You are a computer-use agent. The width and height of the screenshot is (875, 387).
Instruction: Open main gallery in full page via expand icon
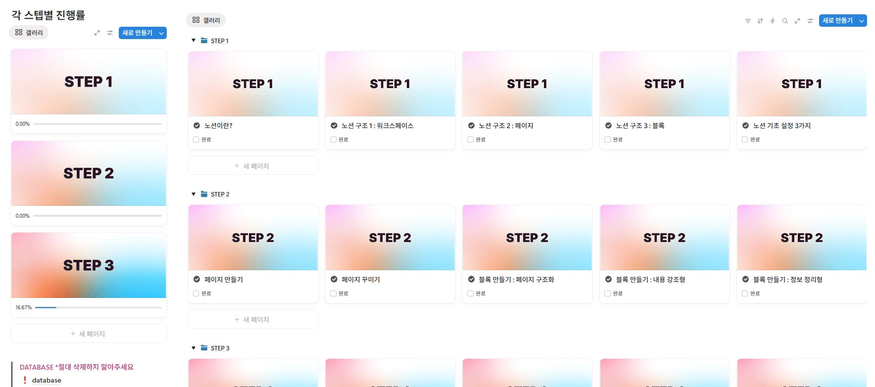[x=797, y=21]
